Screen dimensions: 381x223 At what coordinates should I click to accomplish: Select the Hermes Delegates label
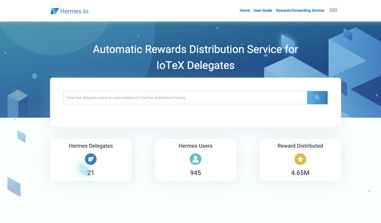click(x=91, y=146)
